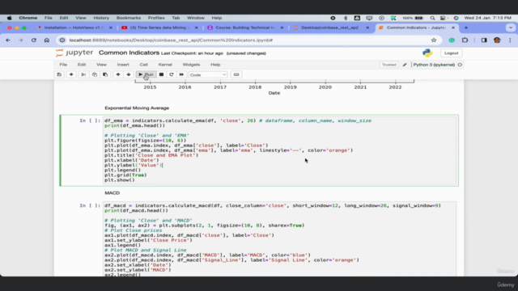This screenshot has height=291, width=518.
Task: Run the selected cell
Action: click(146, 74)
